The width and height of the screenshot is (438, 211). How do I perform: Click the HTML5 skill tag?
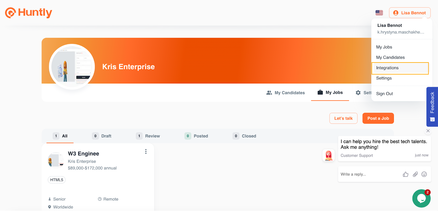pyautogui.click(x=57, y=180)
